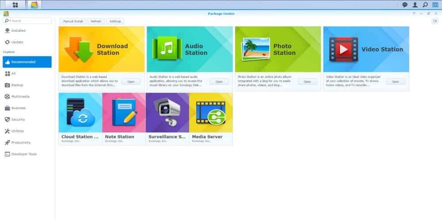
Task: Select the Update section
Action: click(x=27, y=42)
